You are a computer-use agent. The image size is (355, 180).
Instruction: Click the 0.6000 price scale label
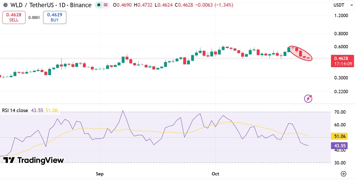(341, 47)
